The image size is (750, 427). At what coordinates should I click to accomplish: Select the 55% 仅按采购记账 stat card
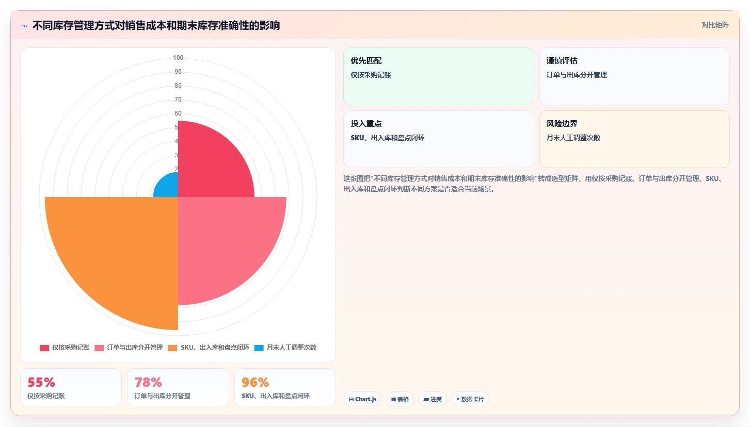pyautogui.click(x=71, y=387)
